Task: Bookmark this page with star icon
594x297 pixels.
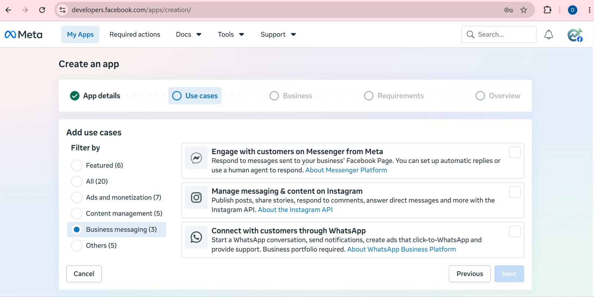Action: click(x=523, y=10)
